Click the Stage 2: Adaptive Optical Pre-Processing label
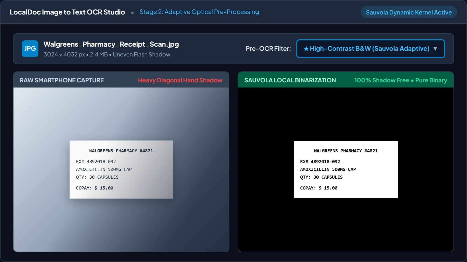The height and width of the screenshot is (262, 467). coord(199,12)
